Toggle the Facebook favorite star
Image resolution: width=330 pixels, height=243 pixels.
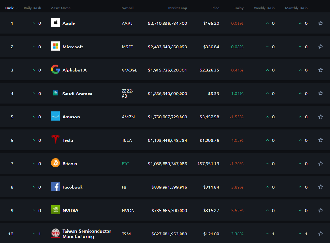coord(321,187)
